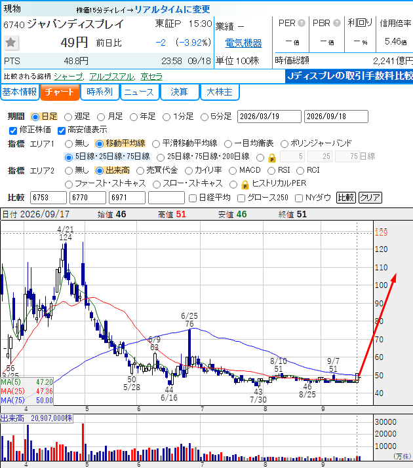Open シャープ comparison stock link
This screenshot has height=468, width=413.
click(x=68, y=77)
